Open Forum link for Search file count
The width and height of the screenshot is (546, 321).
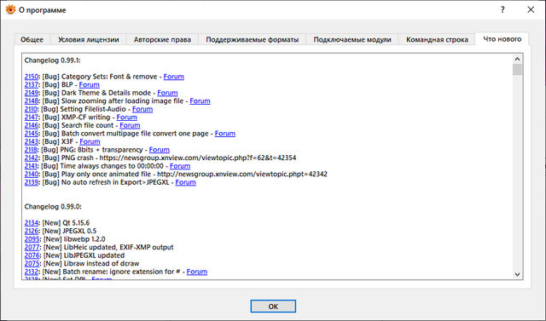pyautogui.click(x=130, y=125)
